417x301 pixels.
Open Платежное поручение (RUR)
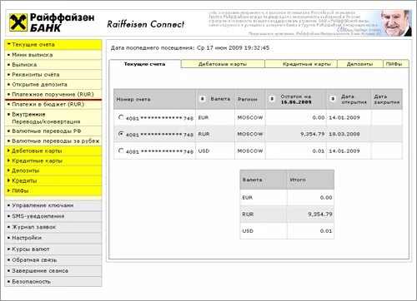53,95
